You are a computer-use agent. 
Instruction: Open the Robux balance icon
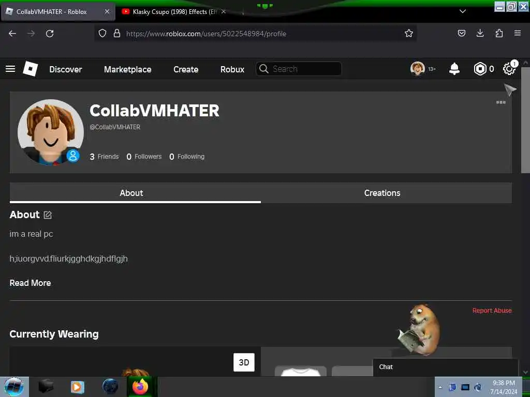[480, 69]
